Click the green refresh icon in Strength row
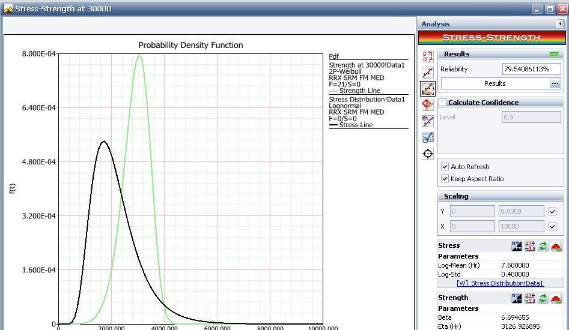This screenshot has width=569, height=330. (543, 298)
